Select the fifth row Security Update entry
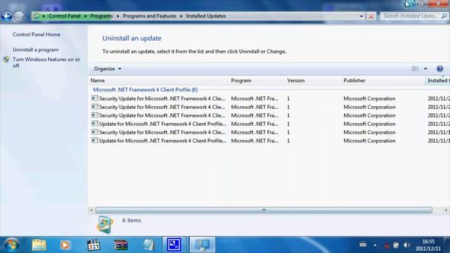450x253 pixels. point(270,132)
